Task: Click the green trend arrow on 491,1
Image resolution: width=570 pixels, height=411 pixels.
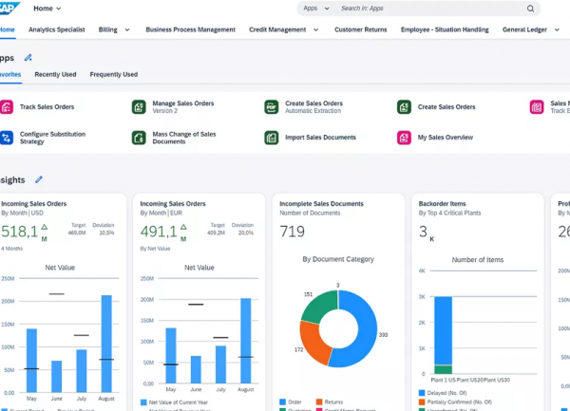Action: tap(183, 227)
